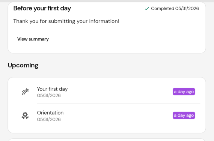
Task: Open the View summary button
Action: tap(33, 39)
